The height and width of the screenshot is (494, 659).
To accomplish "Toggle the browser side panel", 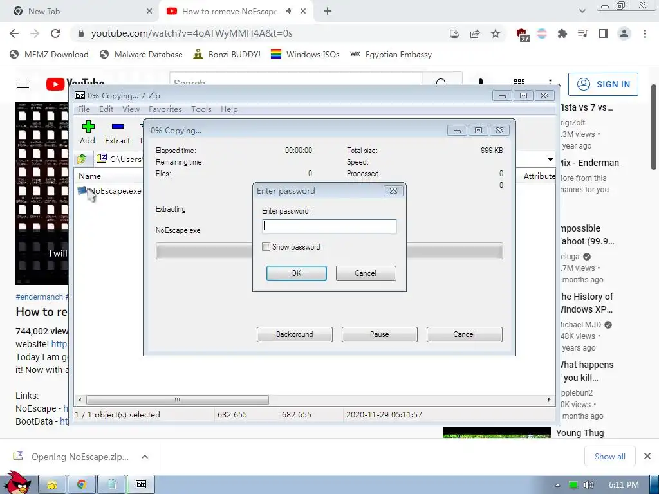I will point(604,33).
